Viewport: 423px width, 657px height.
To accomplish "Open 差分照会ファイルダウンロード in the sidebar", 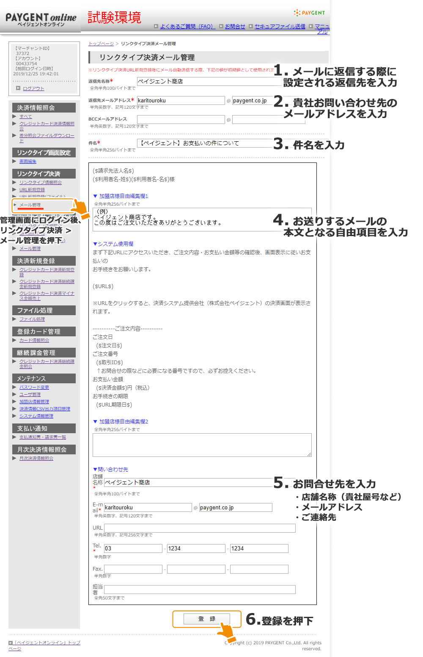I will pos(47,138).
